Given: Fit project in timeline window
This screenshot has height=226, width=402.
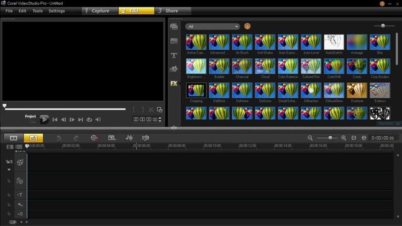Looking at the screenshot, I should [354, 138].
